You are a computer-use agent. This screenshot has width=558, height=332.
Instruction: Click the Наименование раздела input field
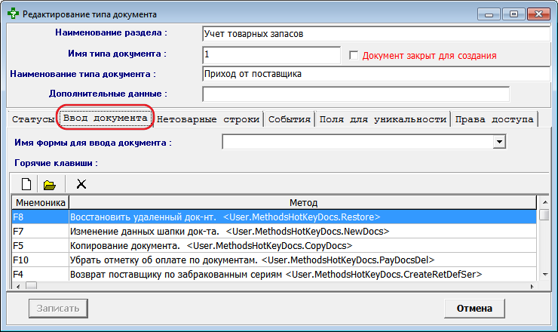tap(376, 34)
